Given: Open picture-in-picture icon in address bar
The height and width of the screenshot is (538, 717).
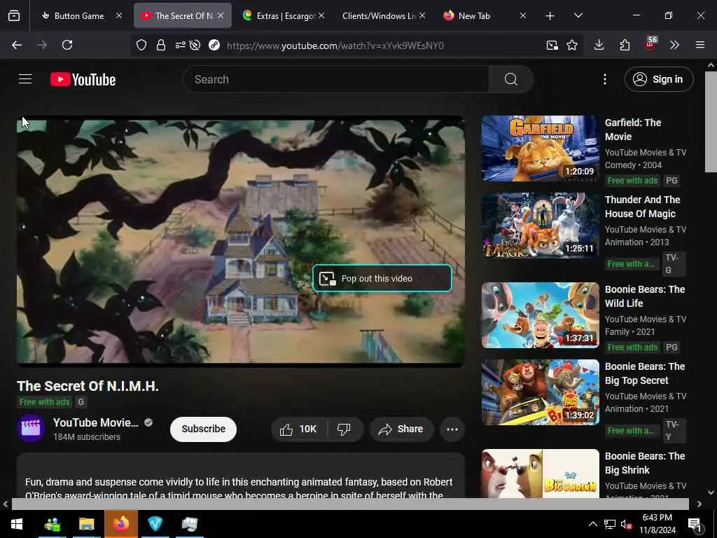Looking at the screenshot, I should pyautogui.click(x=552, y=45).
